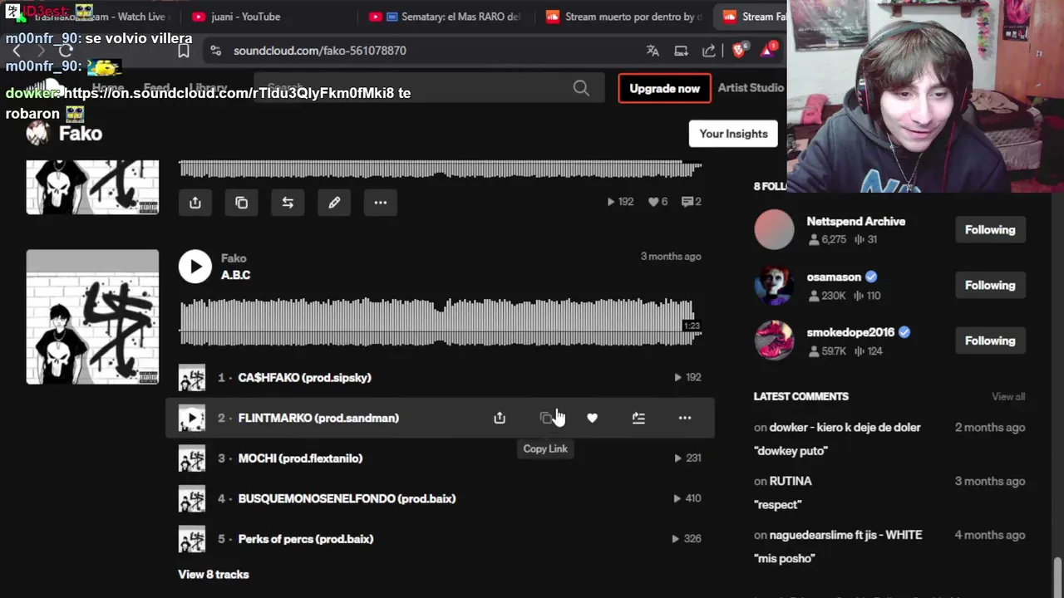Seek in the A.B.C waveform

(x=441, y=321)
